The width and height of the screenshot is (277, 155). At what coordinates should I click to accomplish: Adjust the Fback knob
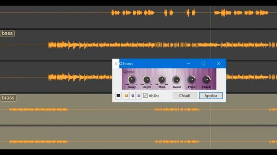coord(206,80)
